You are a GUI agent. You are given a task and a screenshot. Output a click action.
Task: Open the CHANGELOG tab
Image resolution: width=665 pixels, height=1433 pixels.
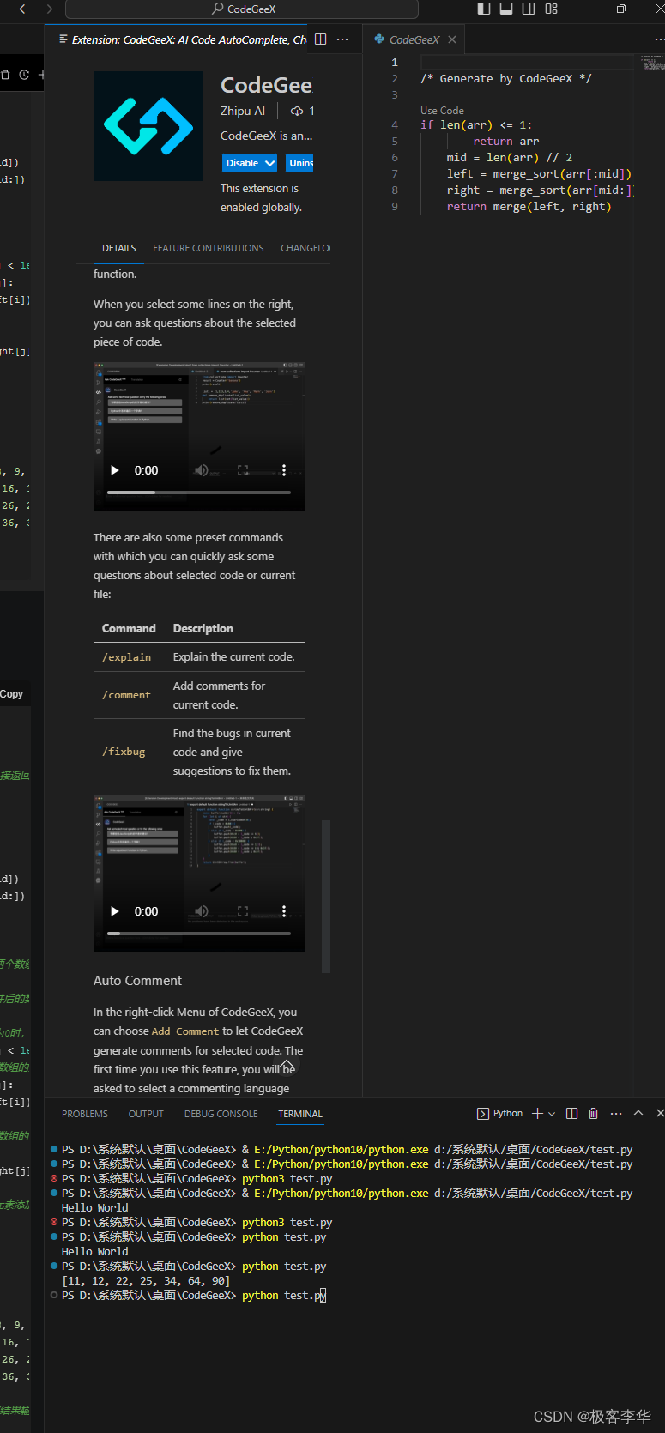click(x=305, y=248)
